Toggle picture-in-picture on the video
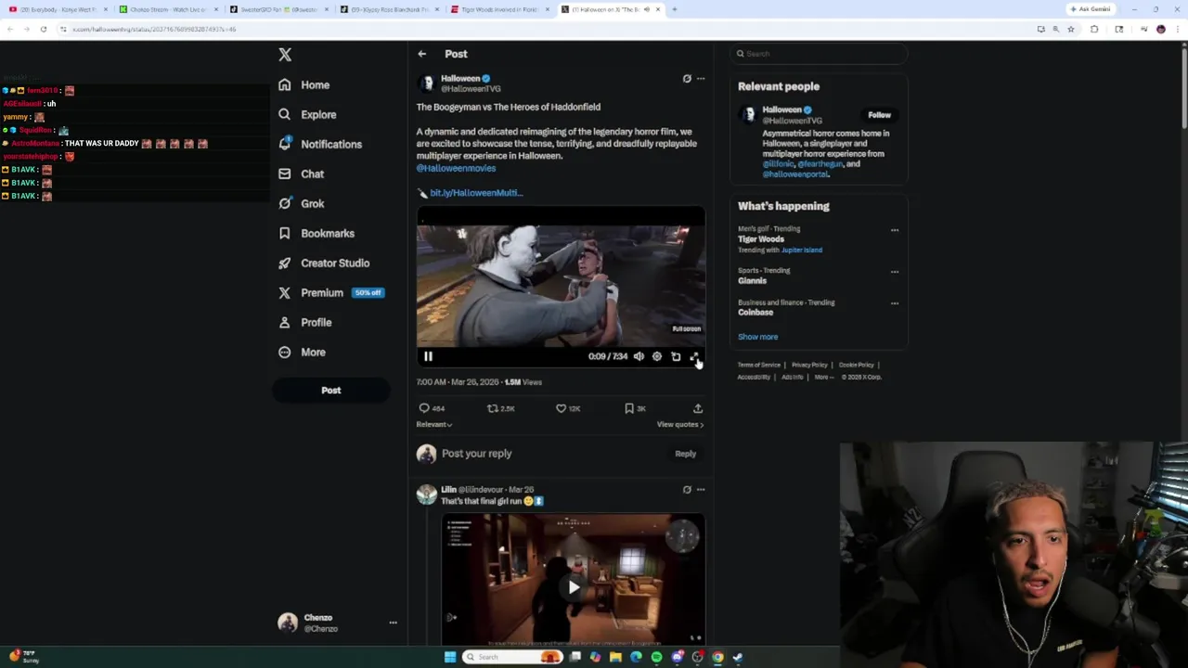The height and width of the screenshot is (668, 1188). coord(676,356)
